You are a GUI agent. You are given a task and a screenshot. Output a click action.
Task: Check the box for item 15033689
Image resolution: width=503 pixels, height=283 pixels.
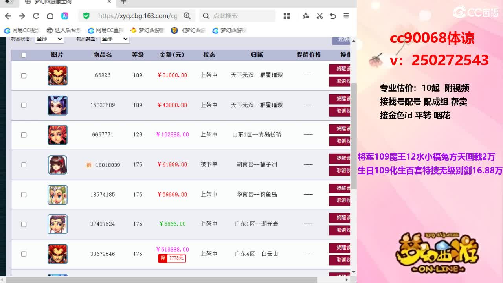(x=24, y=105)
